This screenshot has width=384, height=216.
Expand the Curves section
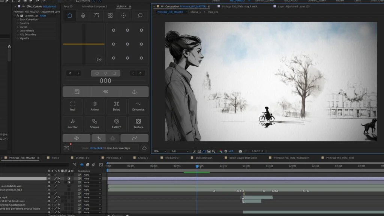18,27
